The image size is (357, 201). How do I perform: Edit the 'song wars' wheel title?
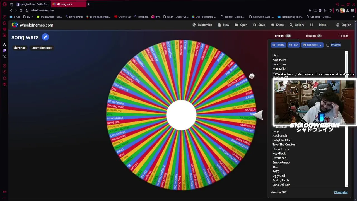(45, 37)
